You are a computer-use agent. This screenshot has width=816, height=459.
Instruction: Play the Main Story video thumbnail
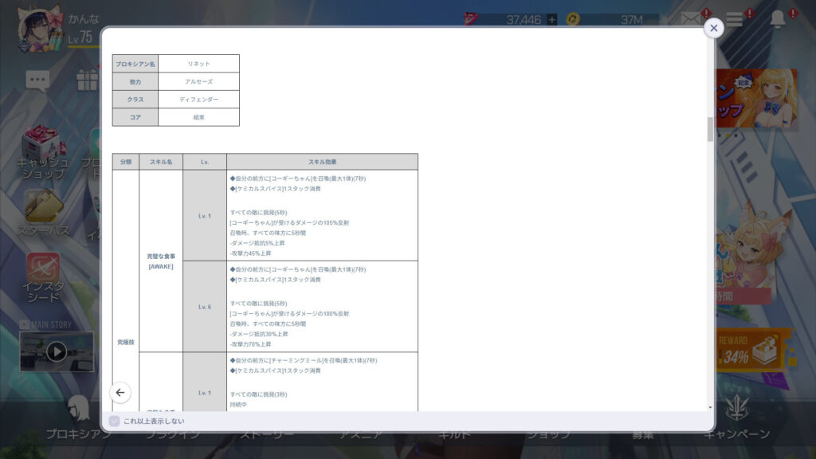[x=56, y=351]
